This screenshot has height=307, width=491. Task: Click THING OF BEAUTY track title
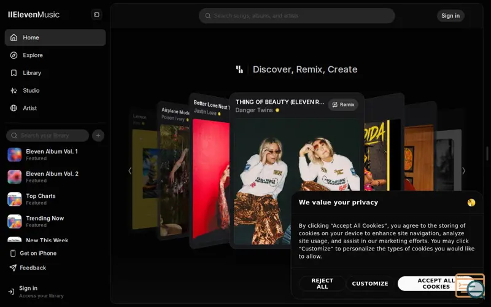tap(280, 102)
